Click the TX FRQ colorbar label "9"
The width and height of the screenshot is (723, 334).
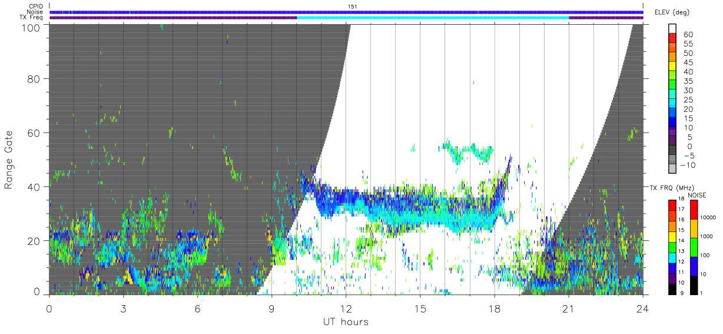click(x=683, y=293)
